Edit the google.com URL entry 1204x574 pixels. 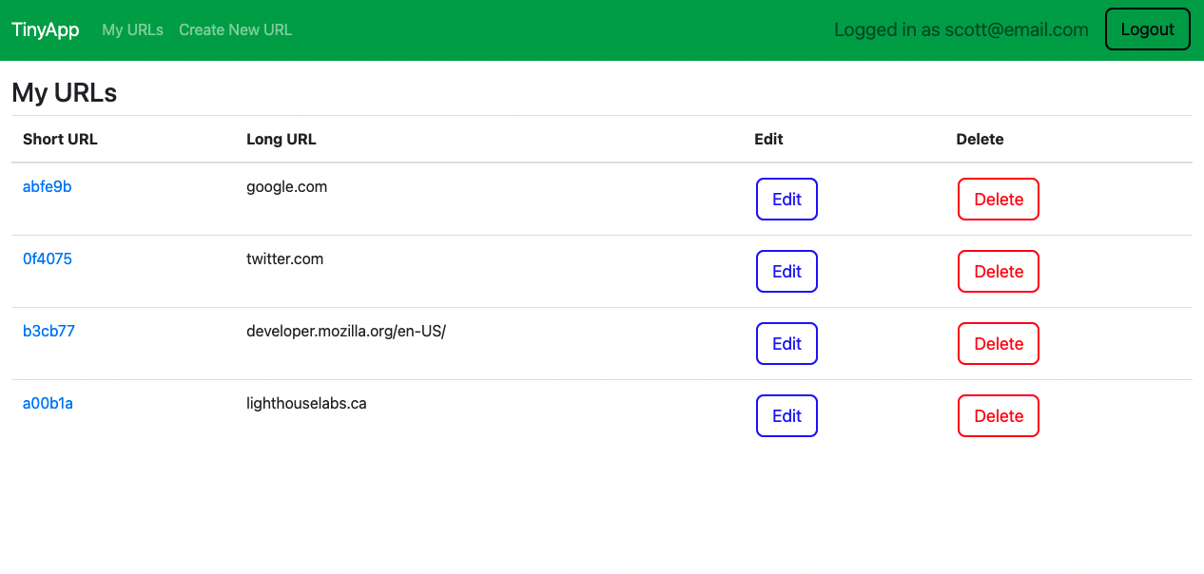click(x=786, y=199)
